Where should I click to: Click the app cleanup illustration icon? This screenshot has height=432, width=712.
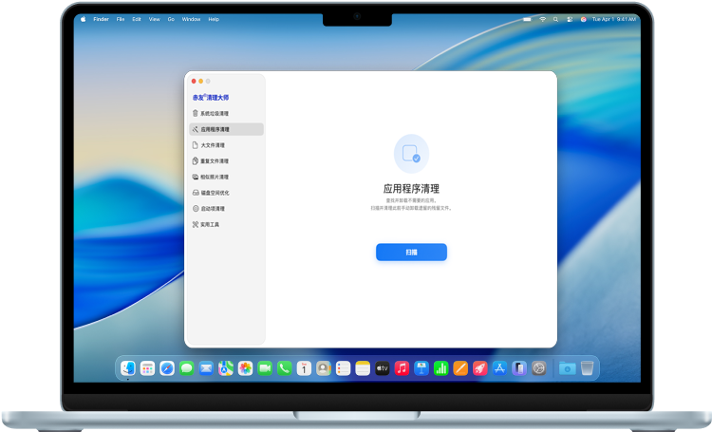pos(411,153)
